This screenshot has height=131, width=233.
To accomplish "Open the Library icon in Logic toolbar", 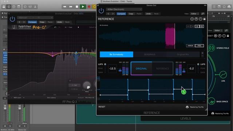I will point(4,7).
